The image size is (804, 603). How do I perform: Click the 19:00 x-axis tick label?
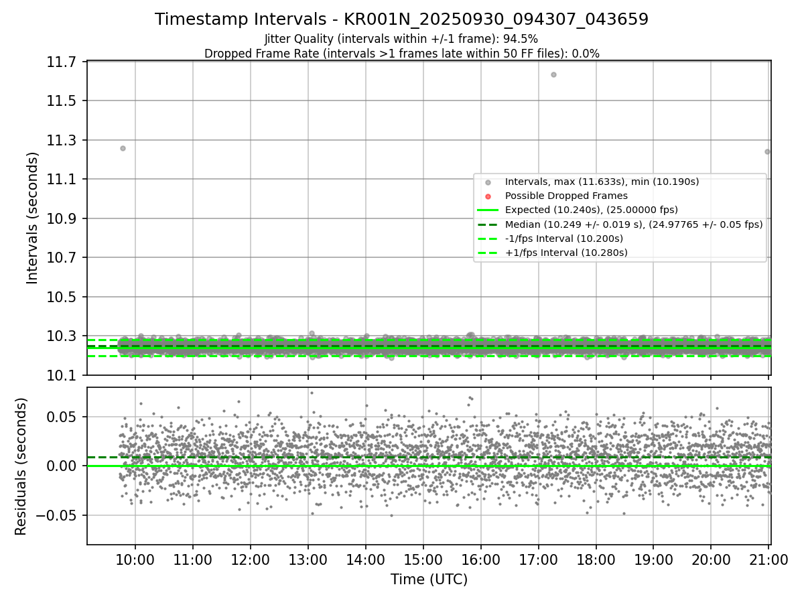pyautogui.click(x=653, y=559)
